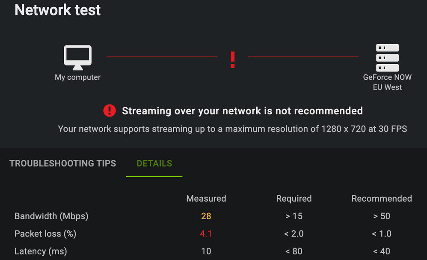Image resolution: width=427 pixels, height=260 pixels.
Task: Click the Required column header
Action: 294,198
